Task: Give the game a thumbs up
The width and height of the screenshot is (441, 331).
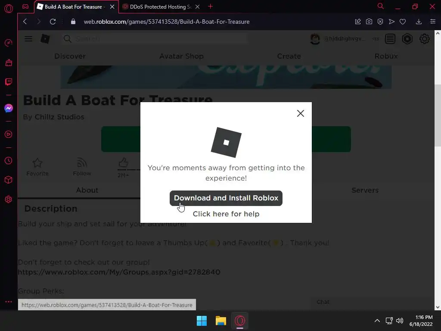Action: (x=123, y=162)
